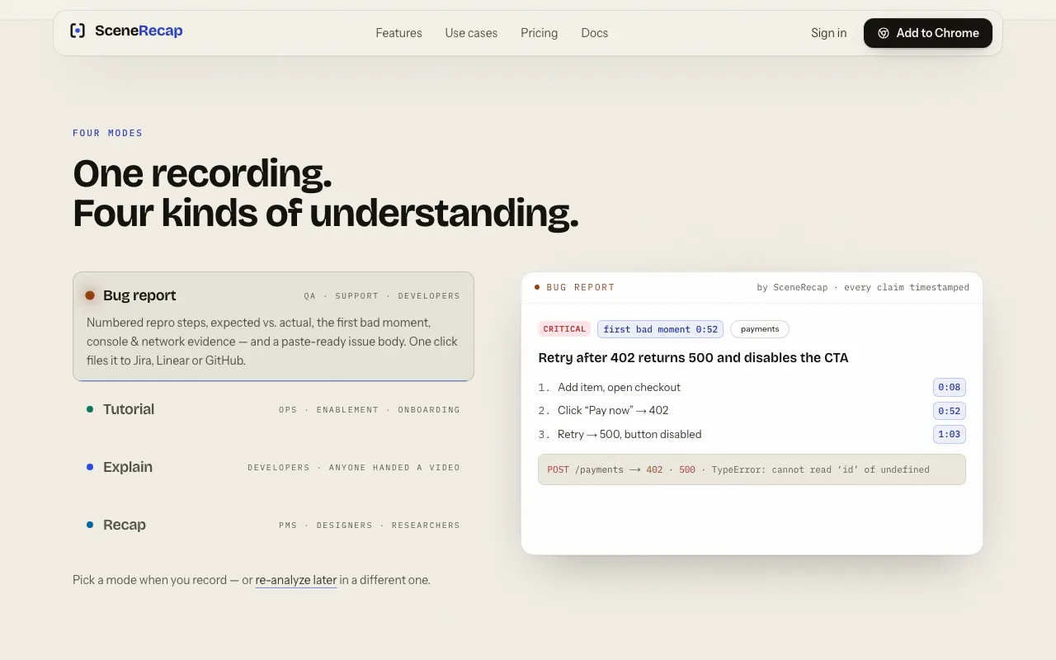
Task: Click the Chrome icon in Add to Chrome
Action: click(884, 33)
